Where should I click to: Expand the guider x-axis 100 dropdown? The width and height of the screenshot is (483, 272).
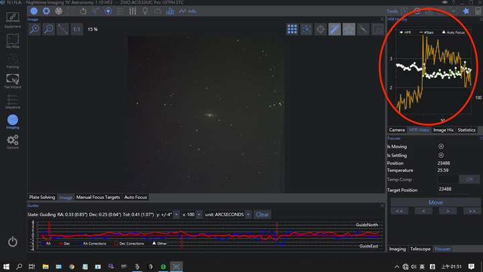click(x=199, y=215)
